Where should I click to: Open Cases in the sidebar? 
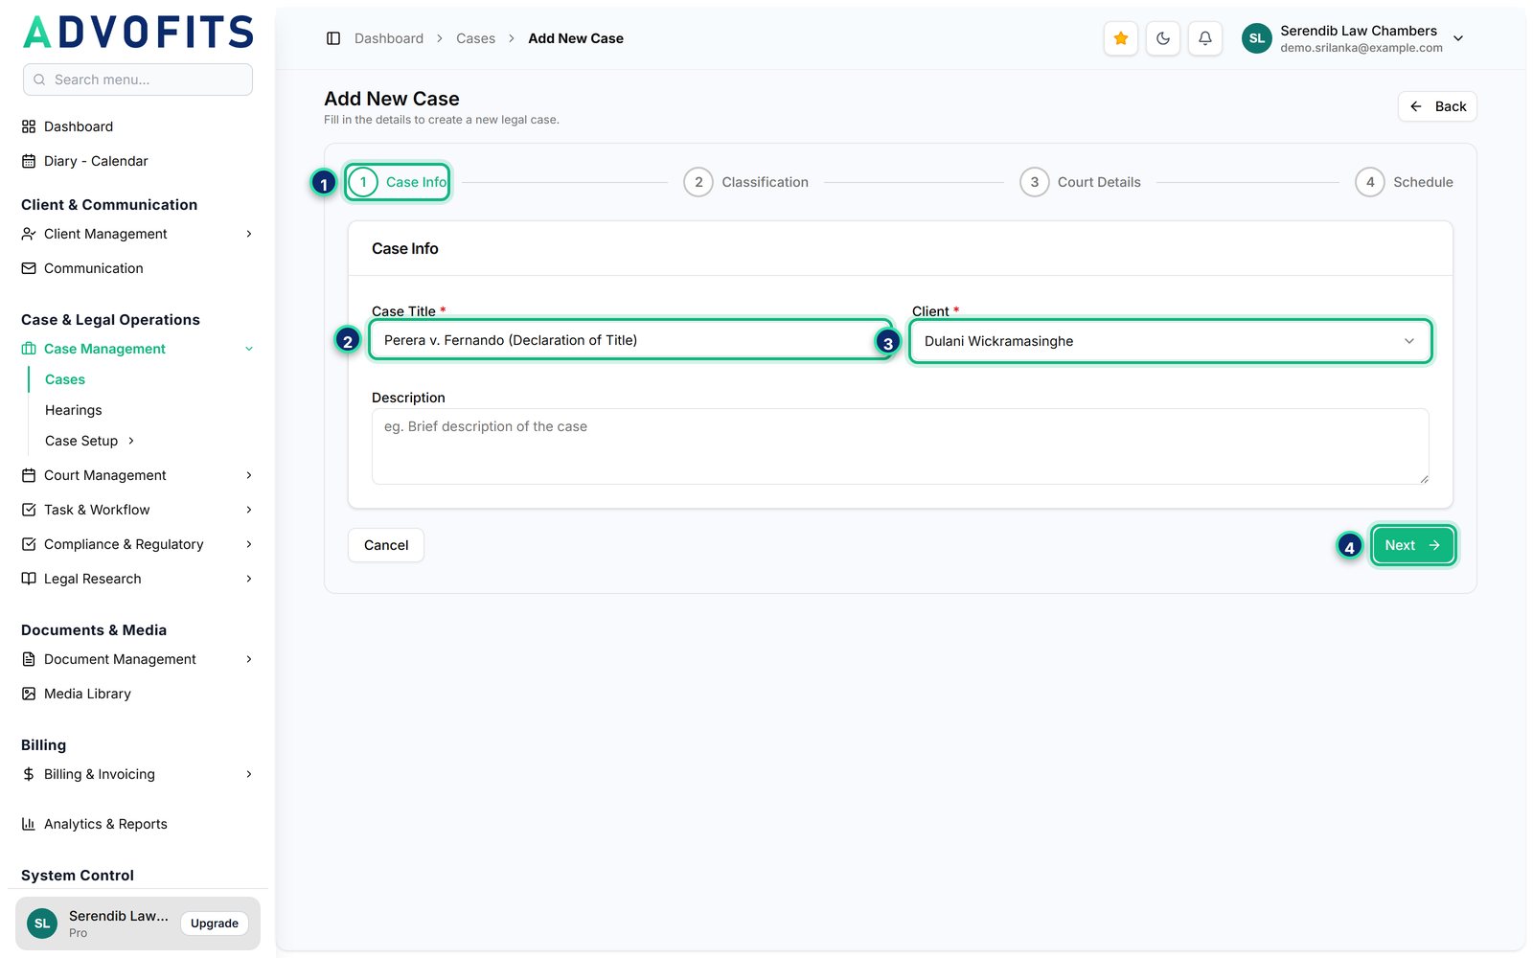[65, 379]
